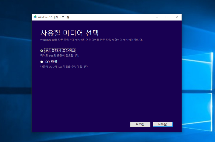Click the Windows 10 setup program title icon
Screen dimensions: 215x142
click(x=35, y=17)
